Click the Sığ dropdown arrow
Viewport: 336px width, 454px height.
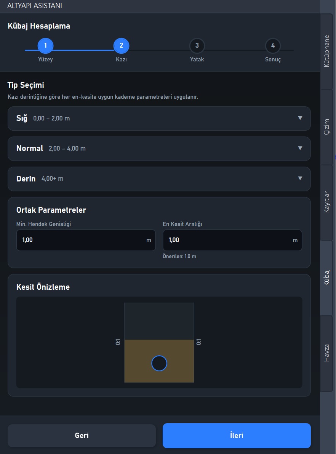pos(300,118)
